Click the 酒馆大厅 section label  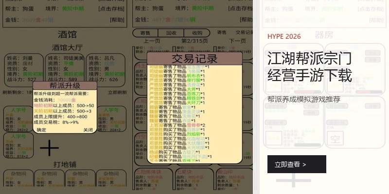point(67,48)
